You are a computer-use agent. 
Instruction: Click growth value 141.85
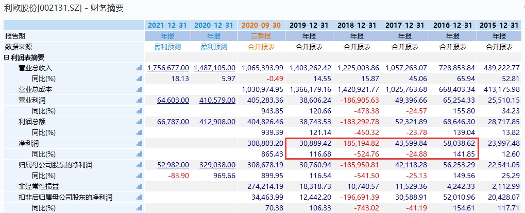click(x=464, y=154)
